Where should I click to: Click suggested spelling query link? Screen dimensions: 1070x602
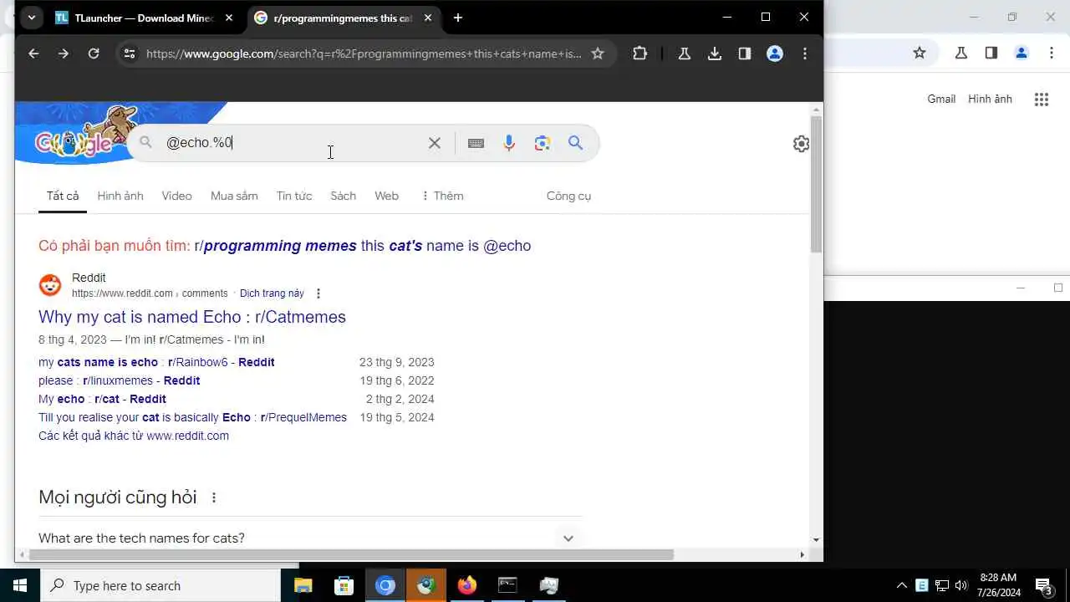pyautogui.click(x=363, y=246)
